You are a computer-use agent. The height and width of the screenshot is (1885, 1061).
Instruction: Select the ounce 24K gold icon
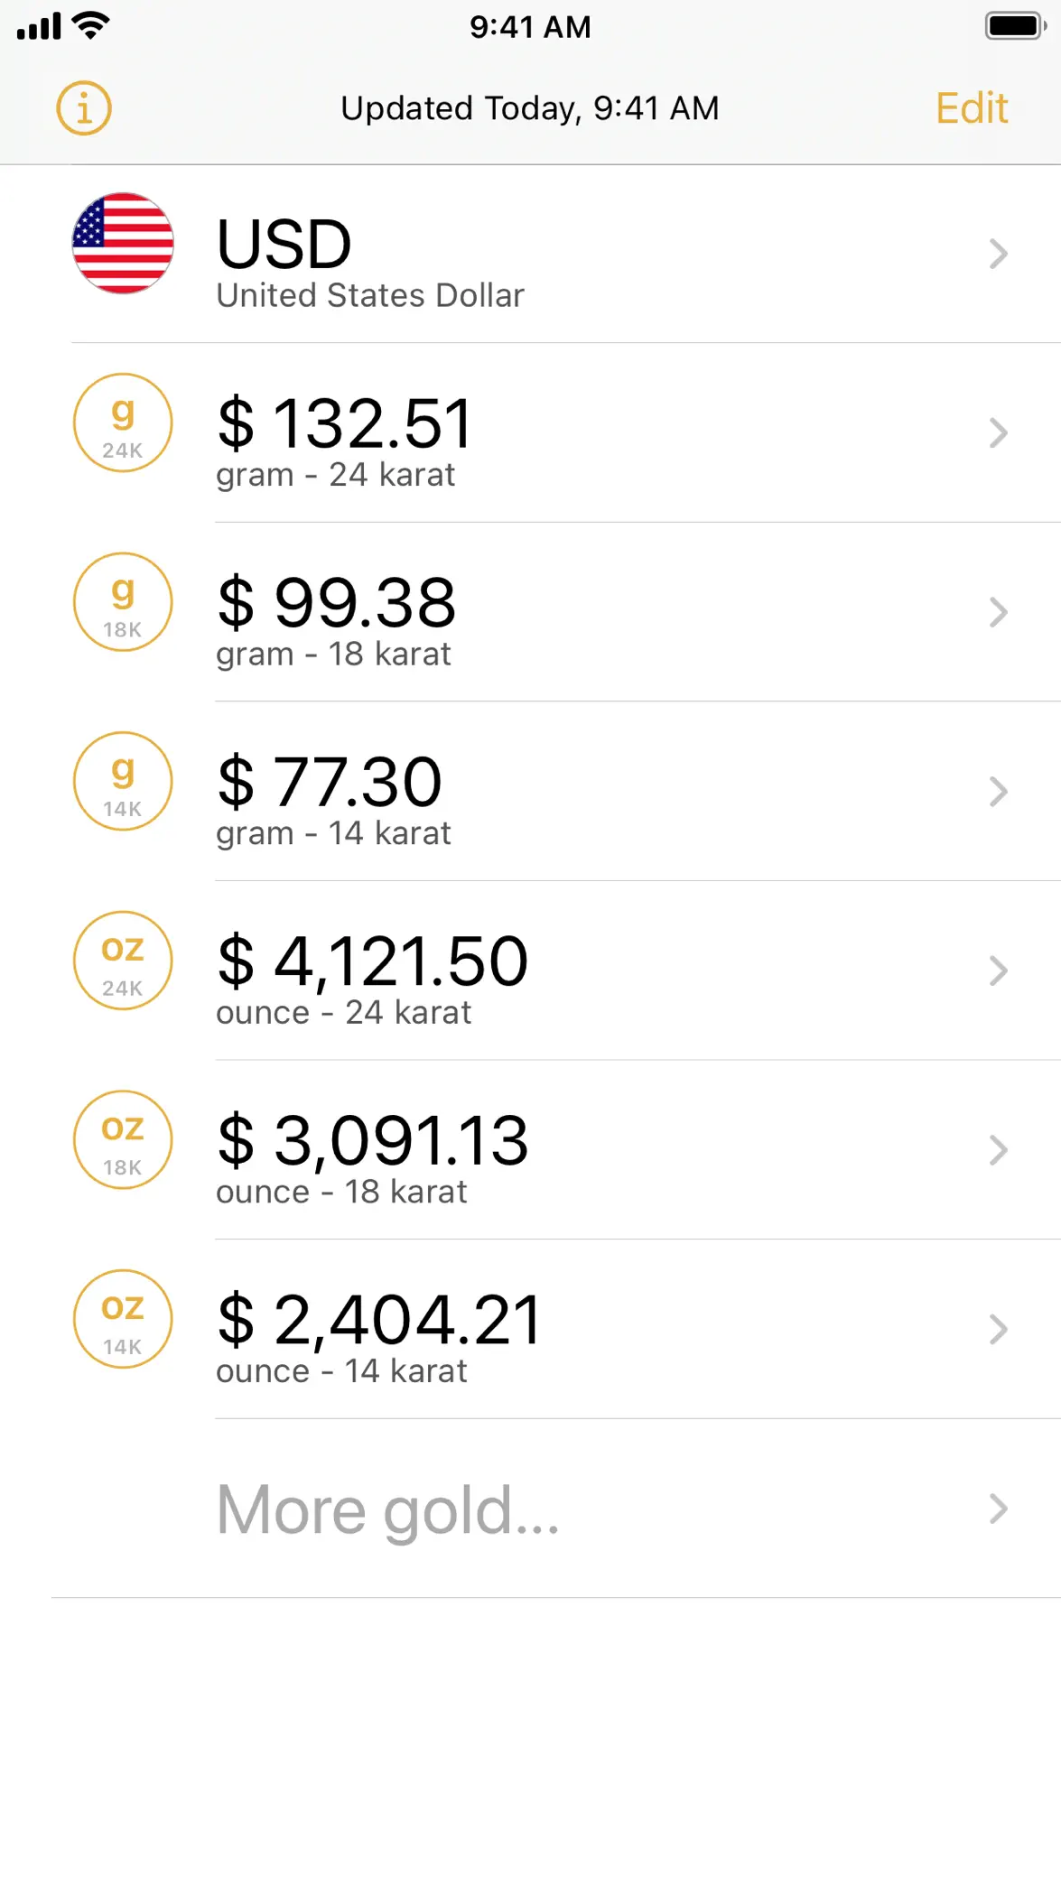pos(123,961)
